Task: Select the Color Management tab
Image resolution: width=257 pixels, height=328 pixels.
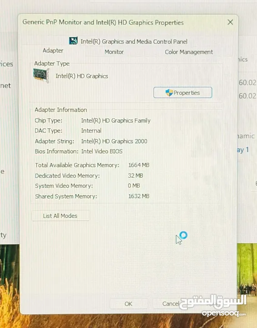Action: coord(189,52)
